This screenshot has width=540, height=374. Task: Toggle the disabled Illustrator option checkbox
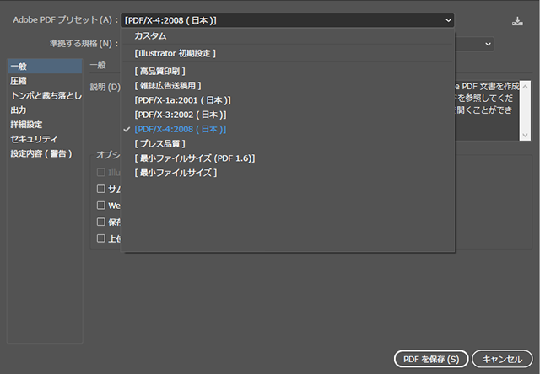point(101,172)
